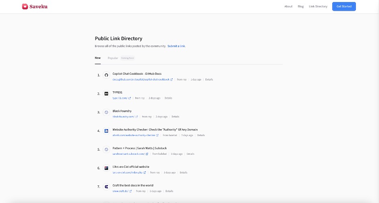Open the black-foundry.com link
The height and width of the screenshot is (203, 379).
123,117
